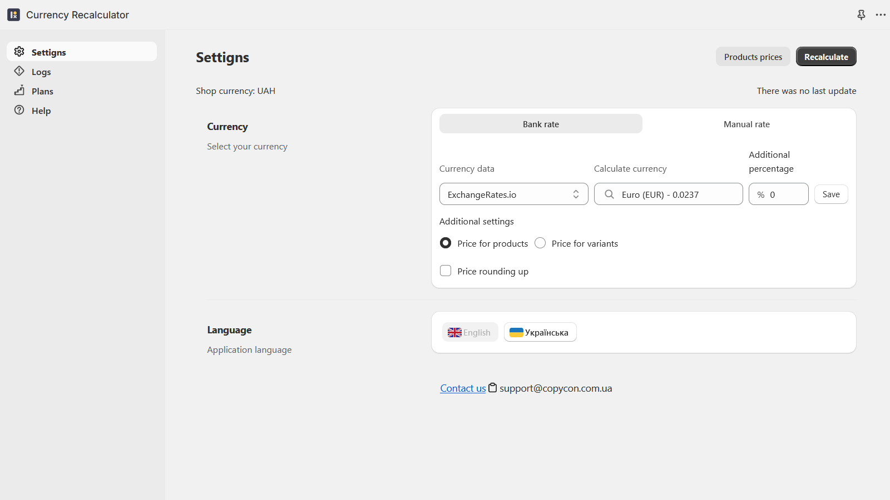Enable the Price rounding up checkbox
The width and height of the screenshot is (890, 500).
(x=446, y=271)
